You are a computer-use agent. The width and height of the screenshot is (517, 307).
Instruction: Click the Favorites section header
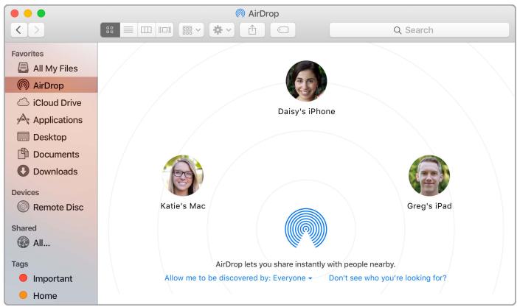27,54
